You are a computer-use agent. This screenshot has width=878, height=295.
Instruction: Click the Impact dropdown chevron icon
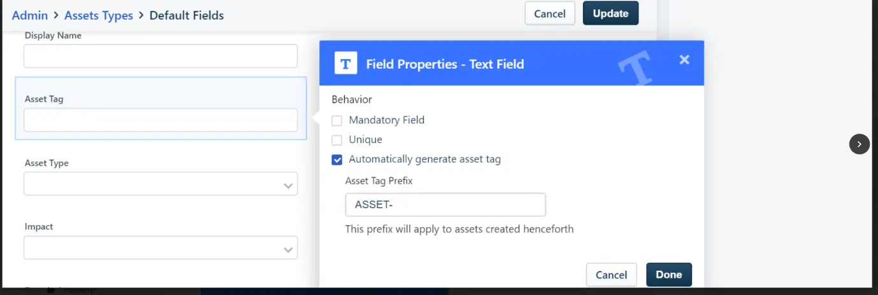point(289,250)
